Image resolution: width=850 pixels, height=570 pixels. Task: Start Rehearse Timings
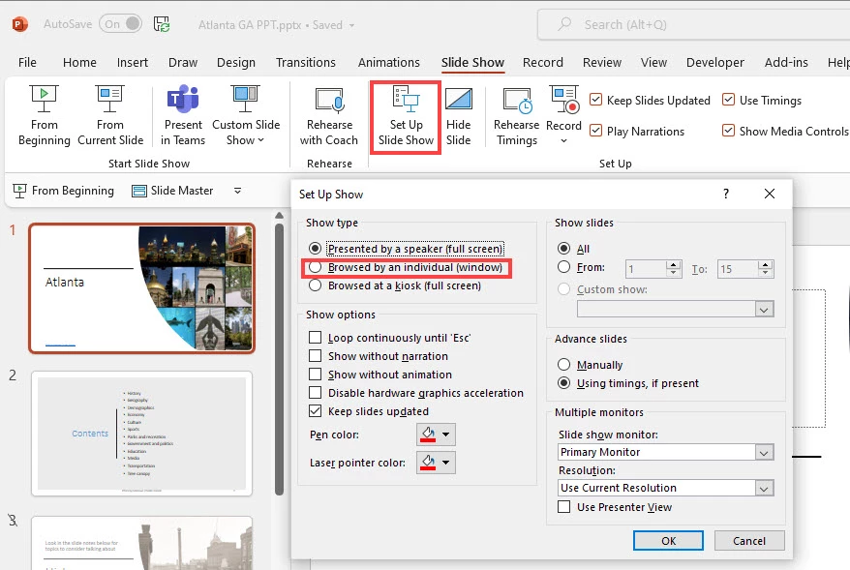pyautogui.click(x=517, y=116)
